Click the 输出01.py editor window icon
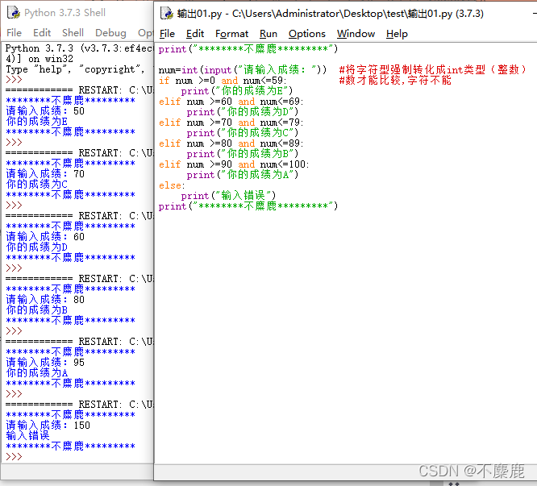 pyautogui.click(x=167, y=14)
